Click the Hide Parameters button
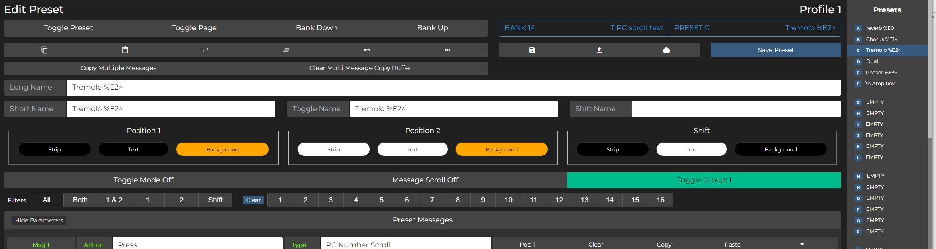This screenshot has height=249, width=936. point(39,220)
